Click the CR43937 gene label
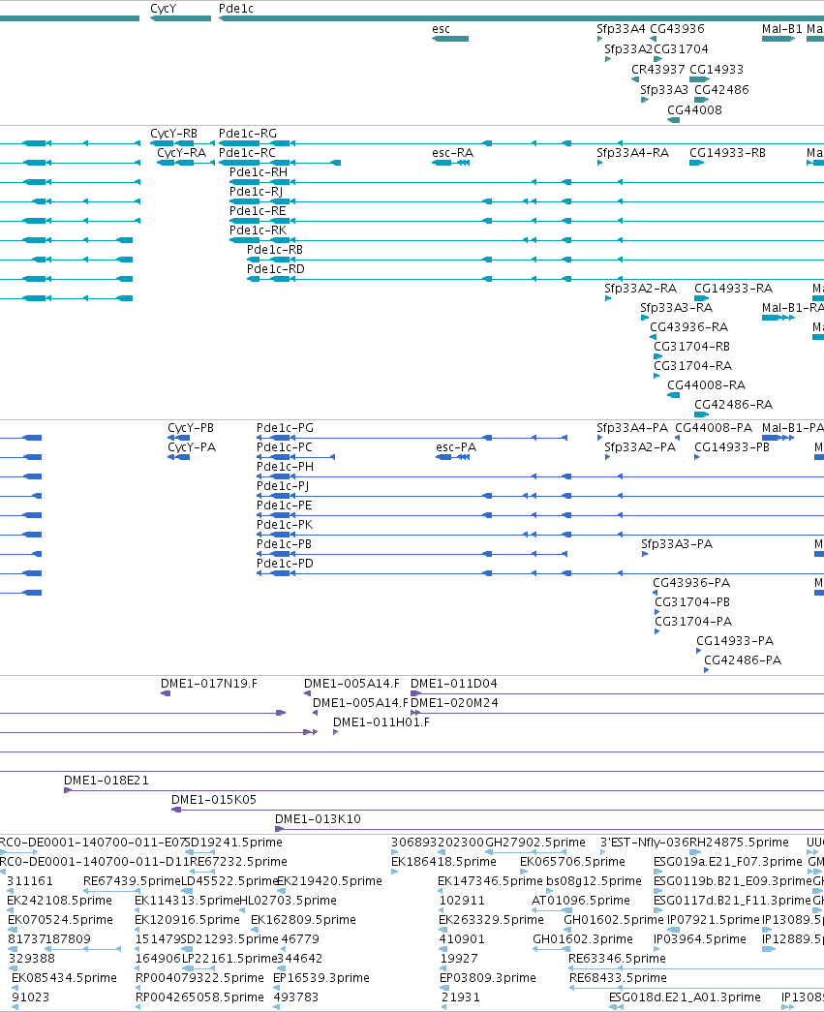This screenshot has height=1012, width=824. [658, 70]
